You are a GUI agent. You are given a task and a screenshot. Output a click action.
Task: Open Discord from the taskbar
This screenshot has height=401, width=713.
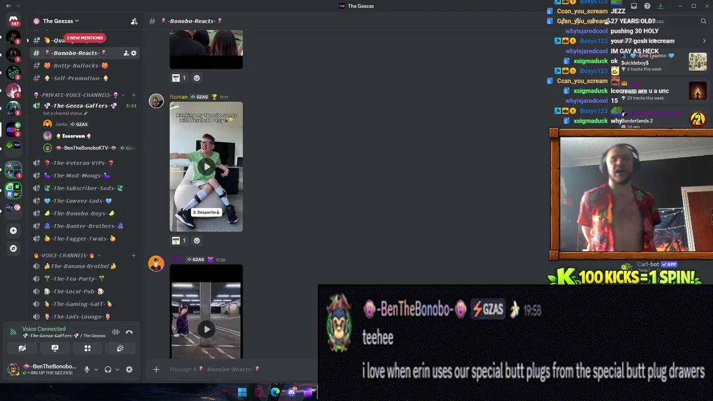[x=291, y=393]
